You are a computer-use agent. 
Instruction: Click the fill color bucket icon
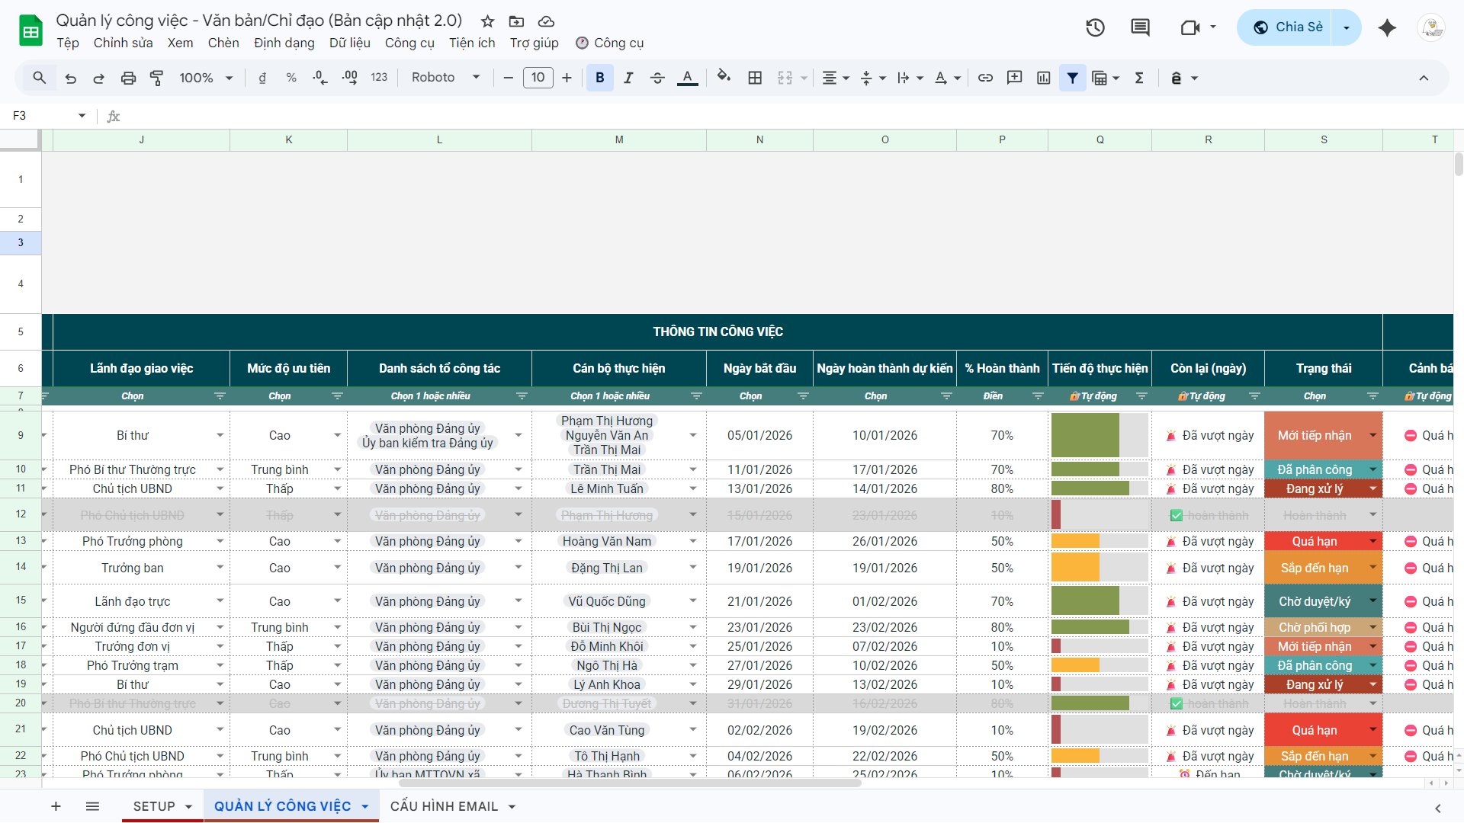coord(724,77)
